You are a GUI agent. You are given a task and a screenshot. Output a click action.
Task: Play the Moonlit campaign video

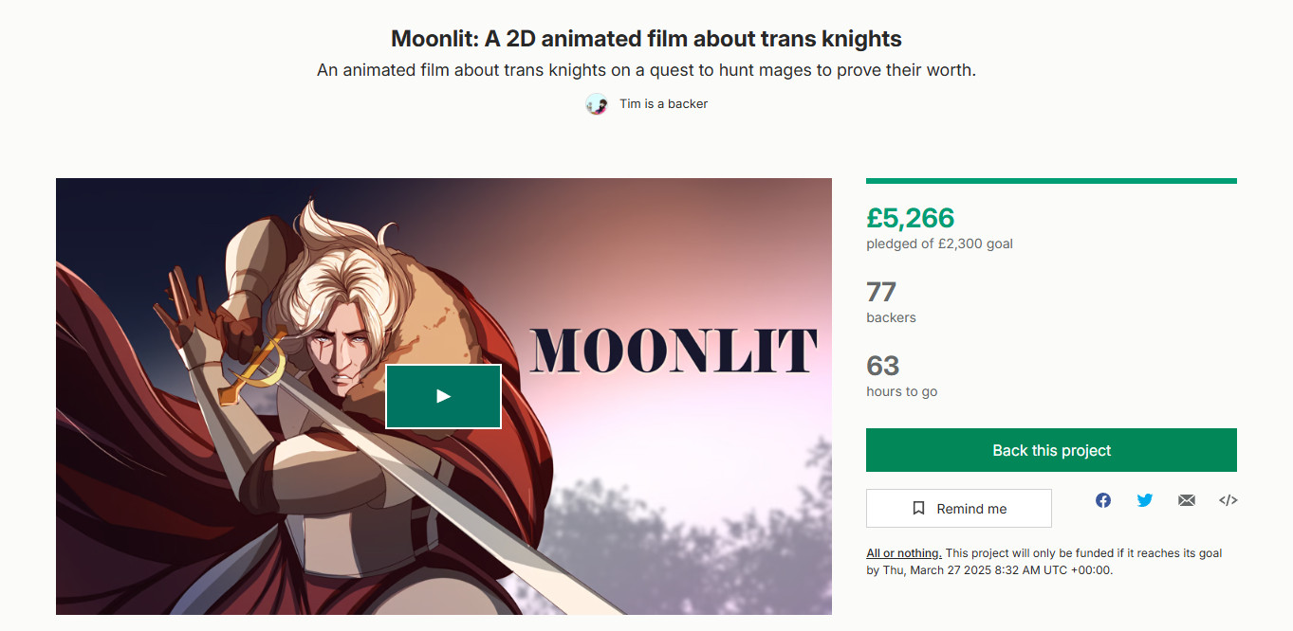[443, 396]
